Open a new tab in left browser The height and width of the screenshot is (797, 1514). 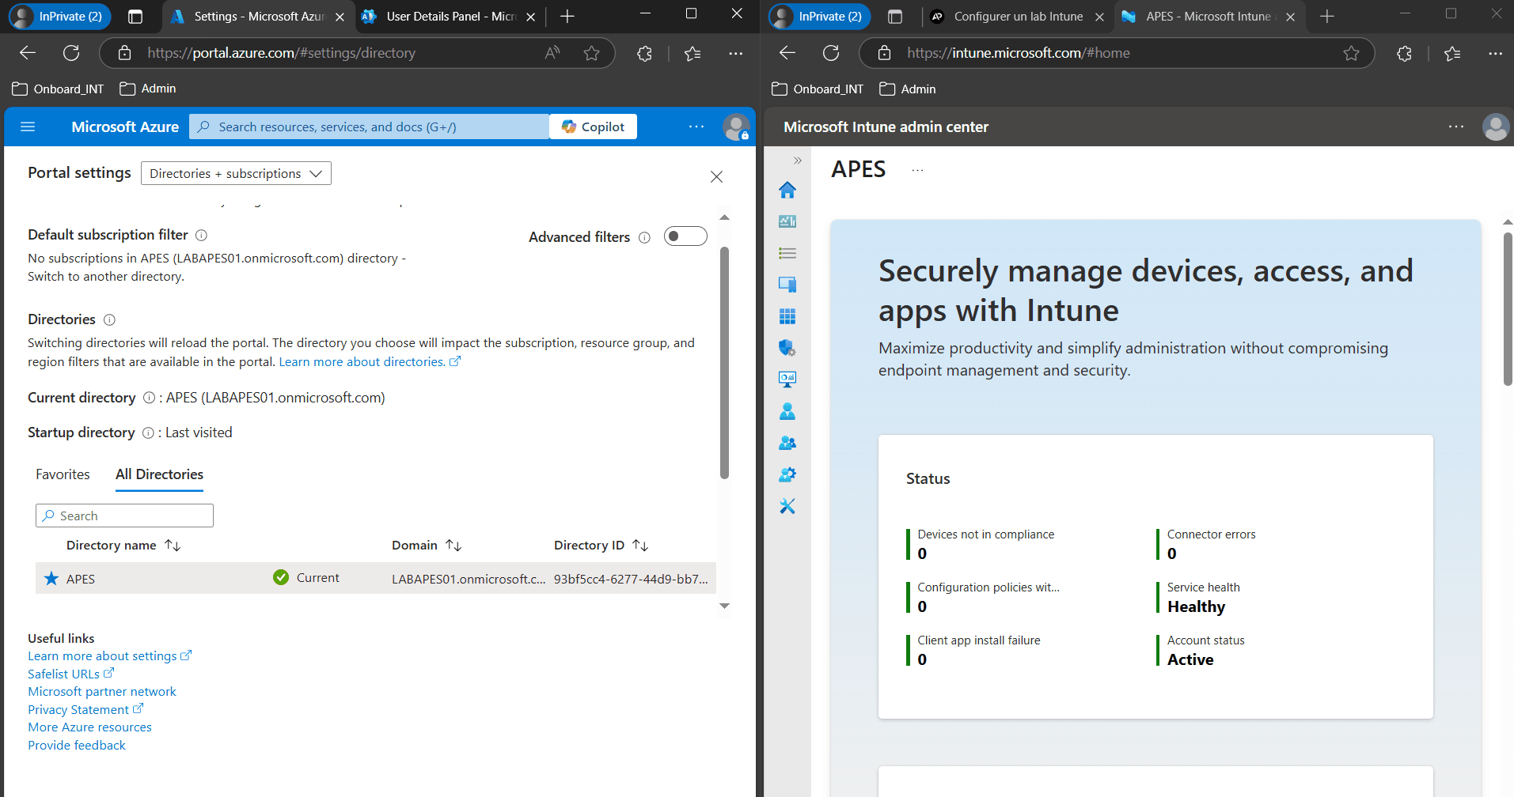tap(567, 17)
